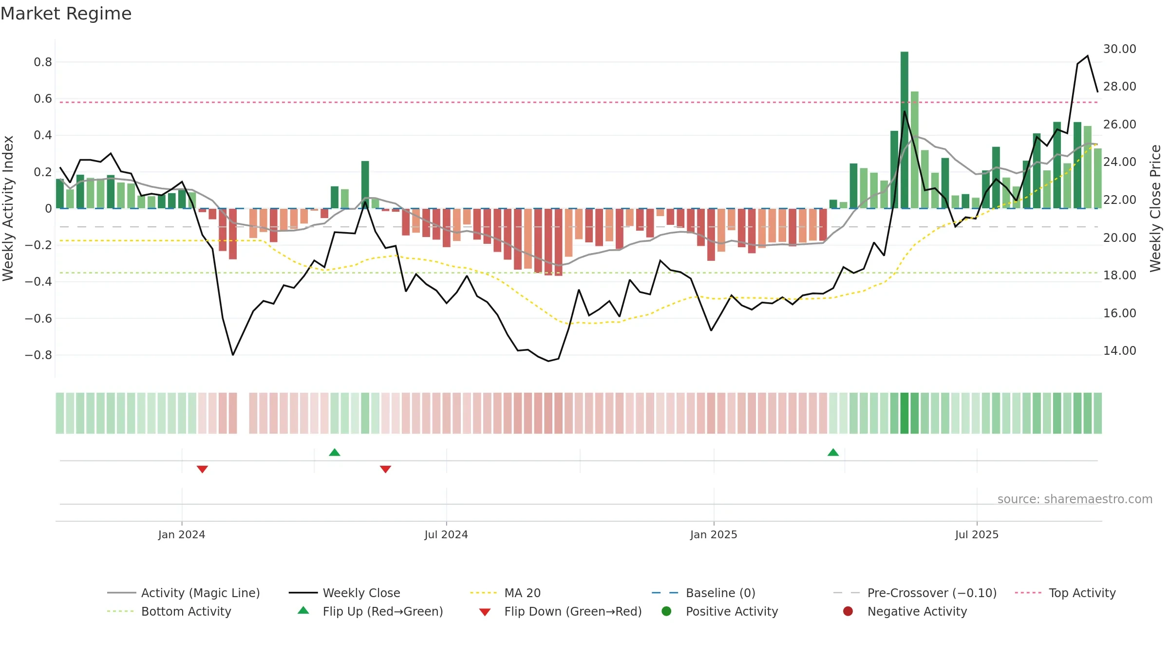Image resolution: width=1169 pixels, height=657 pixels.
Task: Click the second red flip-down marker before Jul 2024
Action: click(385, 469)
